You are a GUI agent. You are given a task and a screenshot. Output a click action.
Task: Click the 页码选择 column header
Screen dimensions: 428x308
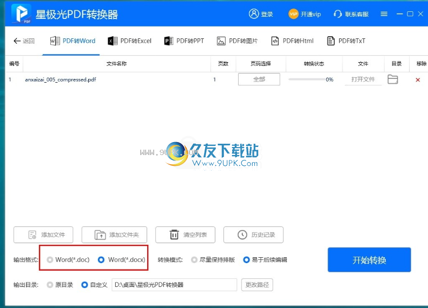(x=261, y=64)
